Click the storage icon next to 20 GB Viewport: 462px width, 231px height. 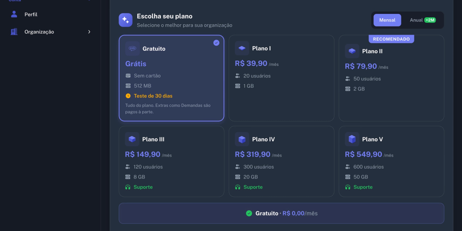[x=238, y=177]
